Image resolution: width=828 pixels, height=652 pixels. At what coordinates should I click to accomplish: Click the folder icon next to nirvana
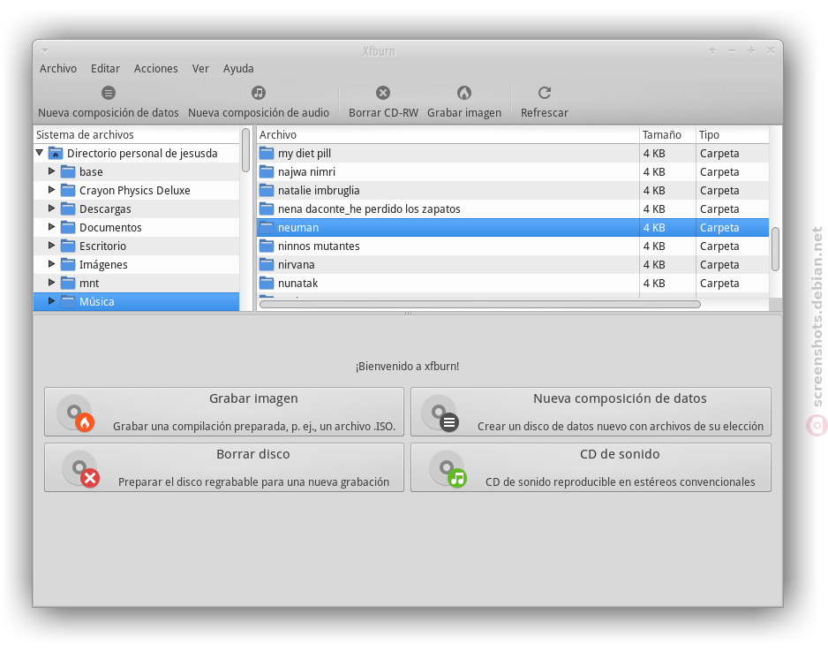tap(267, 264)
